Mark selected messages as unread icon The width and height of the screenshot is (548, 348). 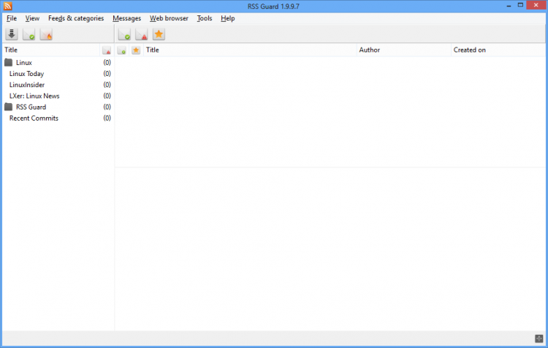142,34
